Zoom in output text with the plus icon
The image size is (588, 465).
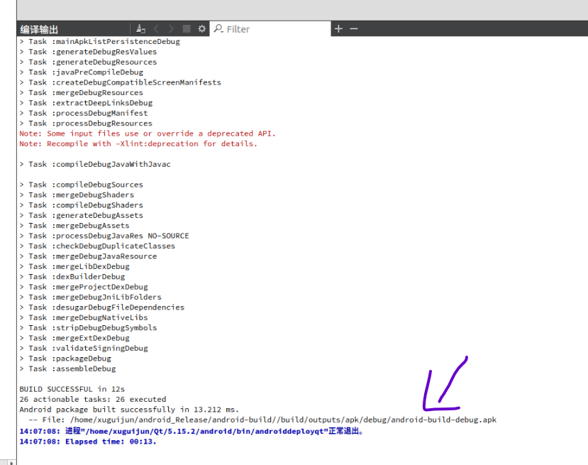pos(339,28)
